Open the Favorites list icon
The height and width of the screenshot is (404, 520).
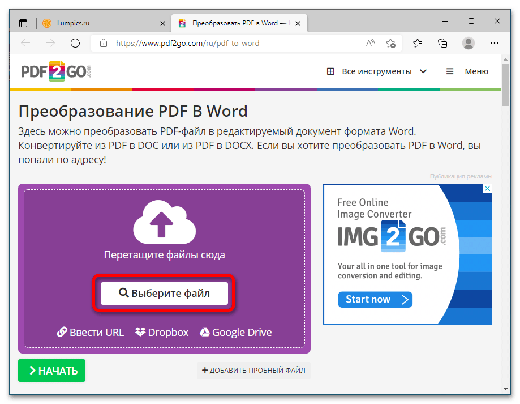418,43
